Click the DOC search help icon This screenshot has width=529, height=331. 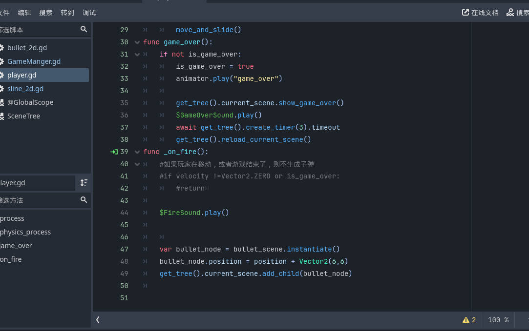click(510, 13)
